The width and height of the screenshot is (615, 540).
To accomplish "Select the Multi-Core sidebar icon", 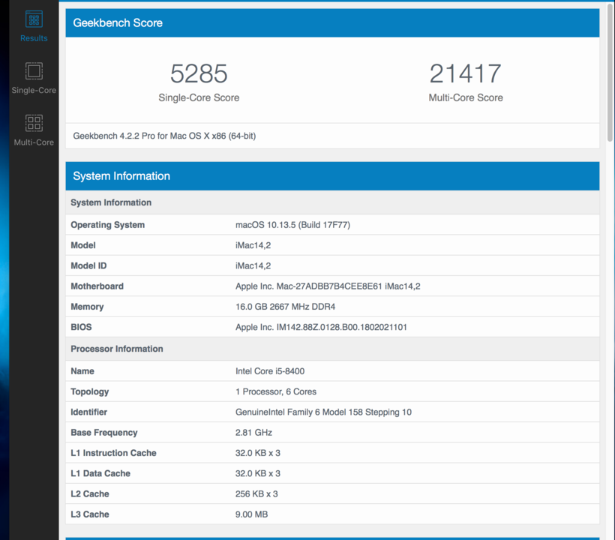I will click(34, 123).
